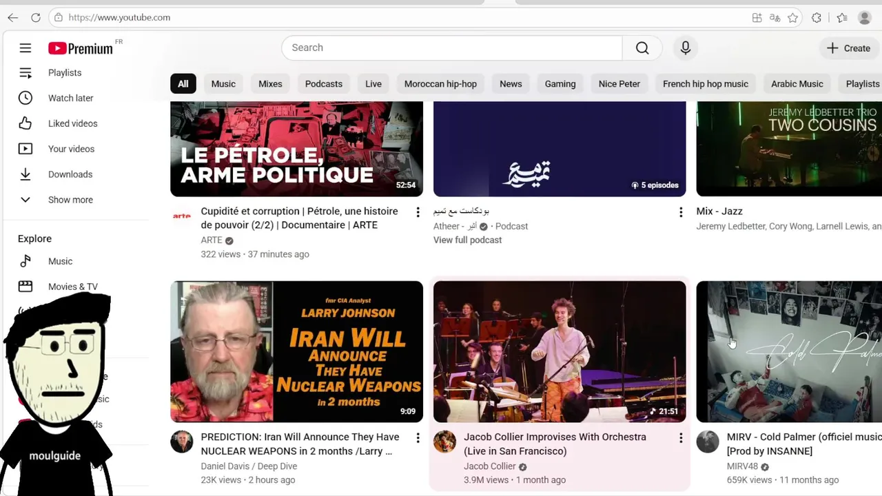
Task: Open Jacob Collier orchestra thumbnail
Action: click(560, 351)
